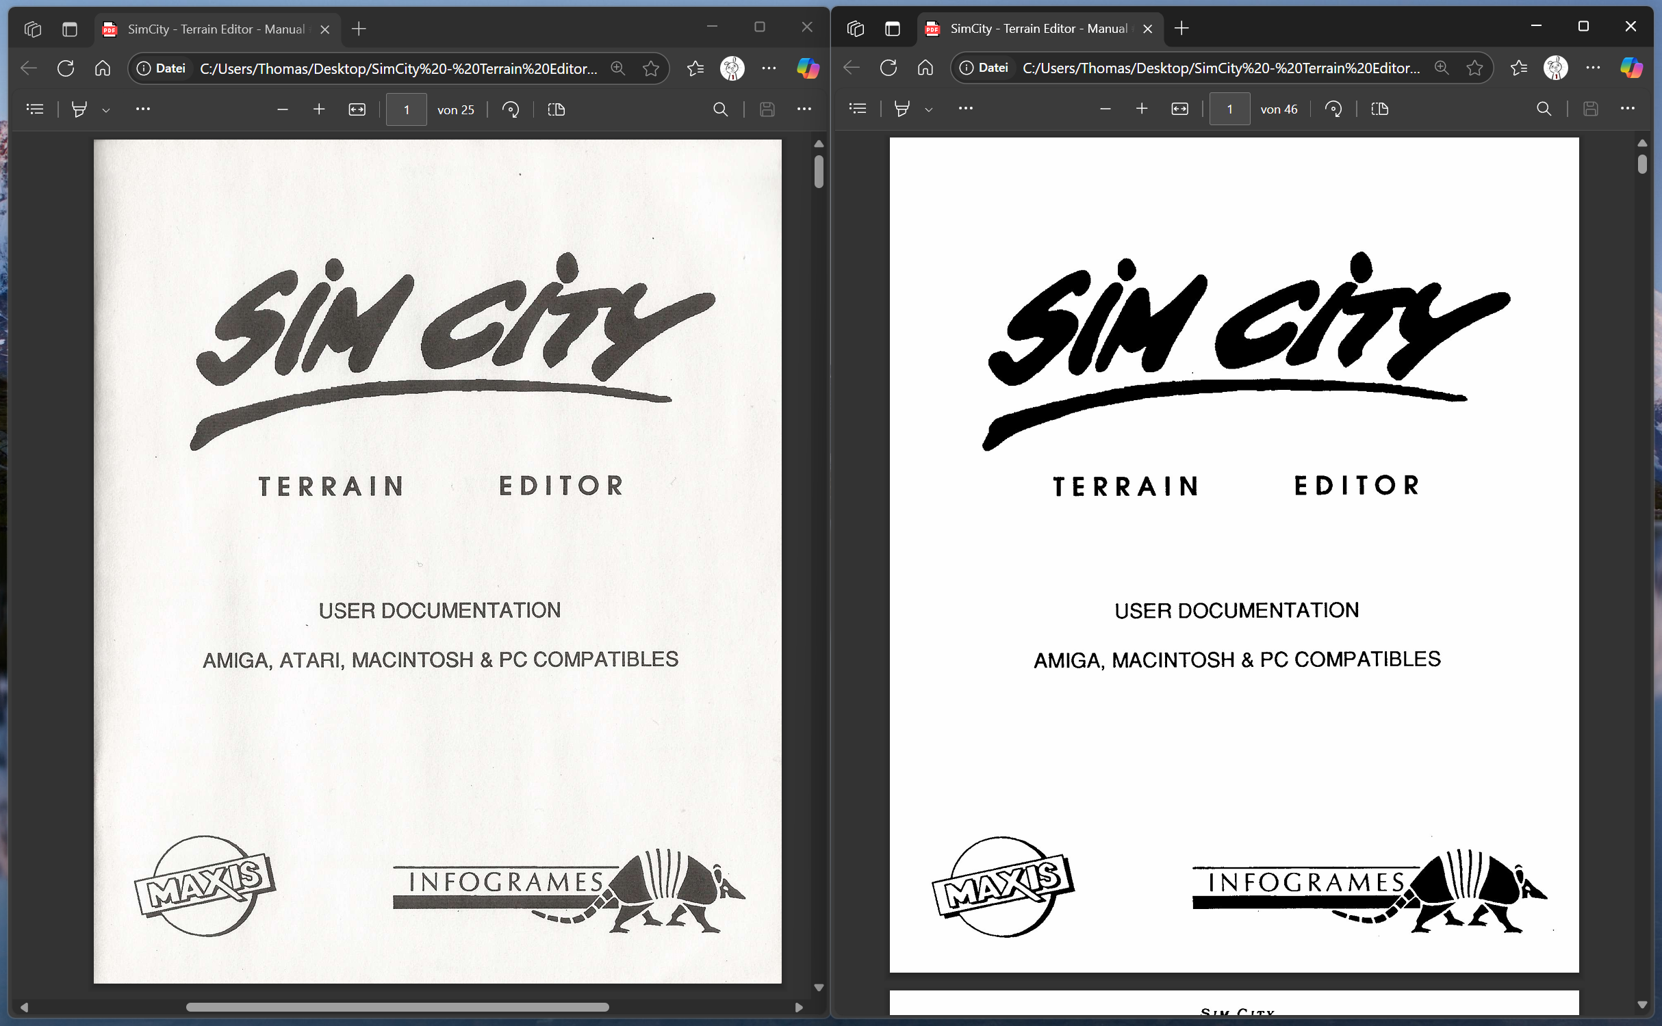The width and height of the screenshot is (1662, 1026).
Task: Open browser settings menu in right window
Action: point(1593,68)
